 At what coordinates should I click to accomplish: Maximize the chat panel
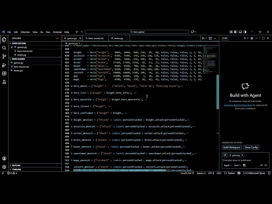[263, 38]
